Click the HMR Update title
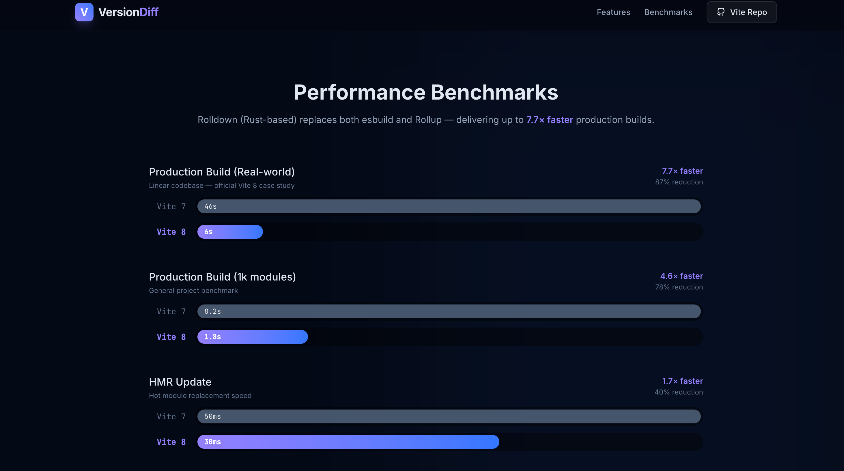Viewport: 844px width, 471px height. (x=180, y=382)
